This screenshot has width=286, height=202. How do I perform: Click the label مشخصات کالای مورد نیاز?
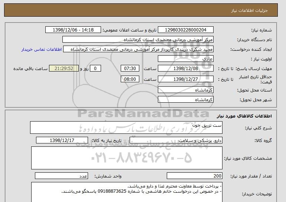click(248, 158)
